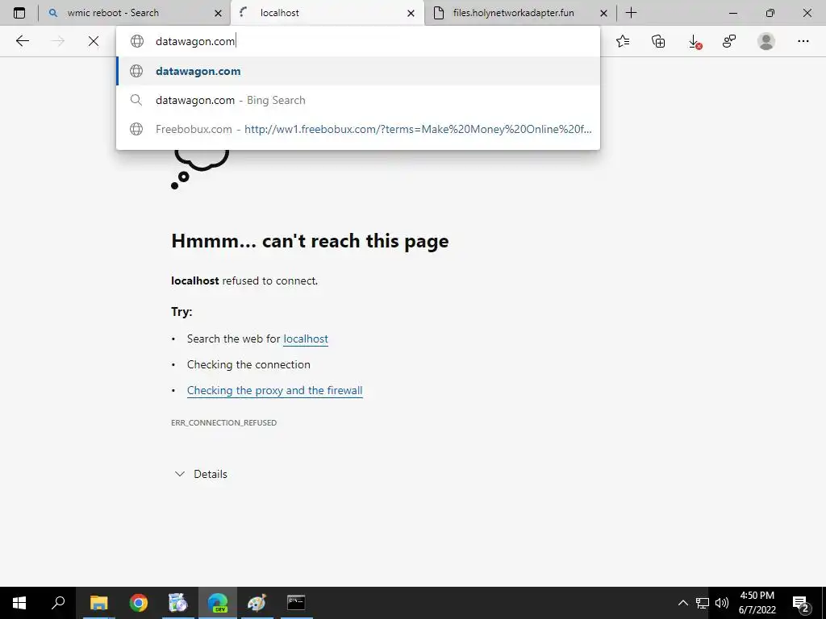Switch to Edge Dev on the taskbar
The width and height of the screenshot is (826, 619).
pos(218,603)
